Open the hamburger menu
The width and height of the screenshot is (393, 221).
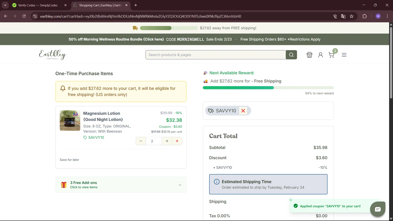tap(344, 55)
